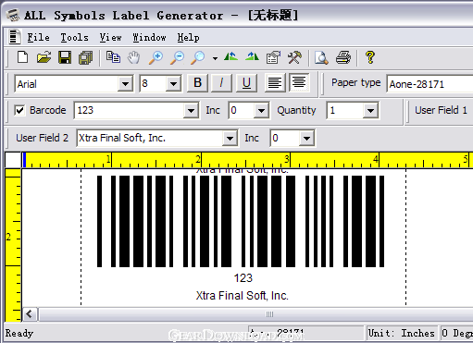
Task: Expand the Barcode Inc dropdown
Action: [261, 110]
